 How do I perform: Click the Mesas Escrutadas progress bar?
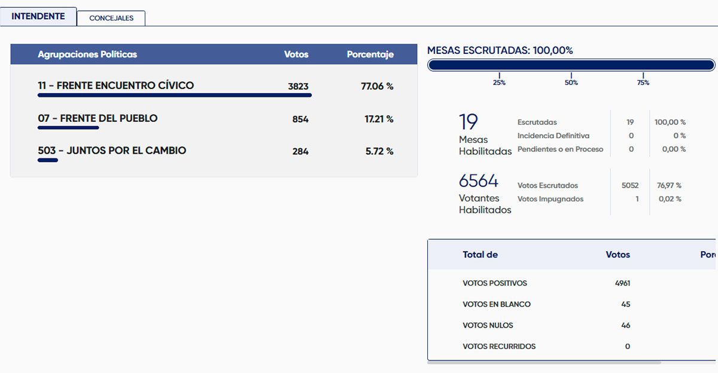point(571,65)
